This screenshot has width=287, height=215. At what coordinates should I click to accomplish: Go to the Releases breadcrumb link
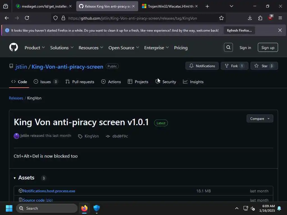(16, 98)
